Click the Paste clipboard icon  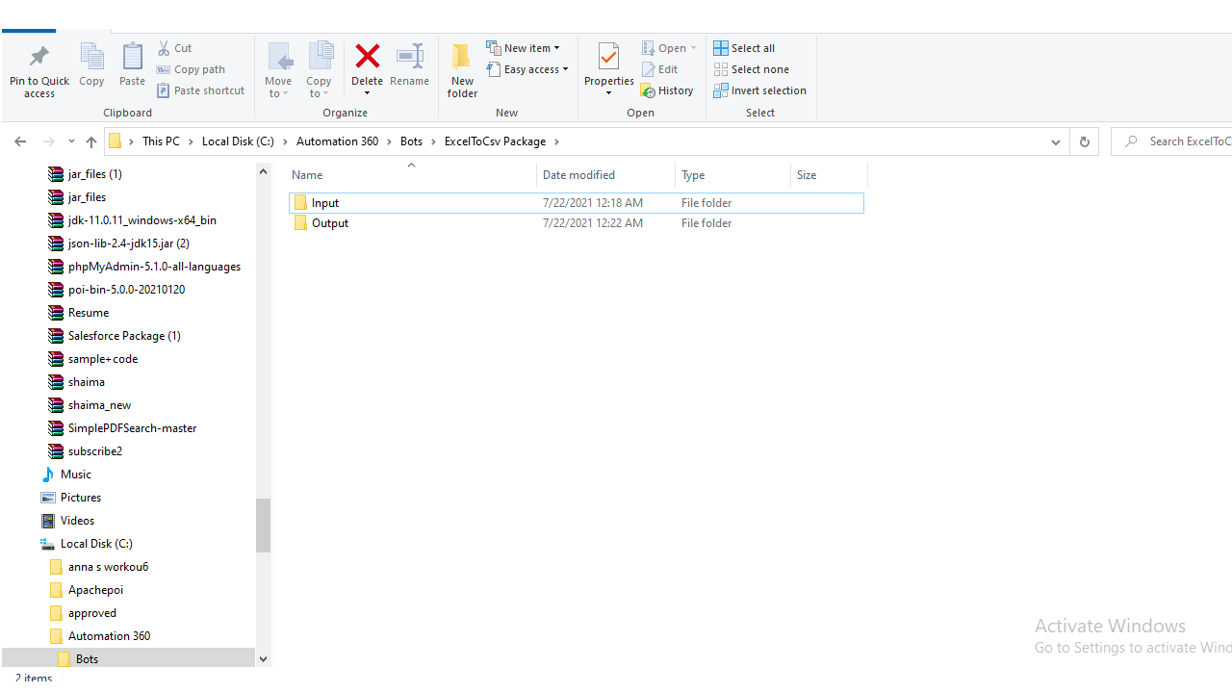pyautogui.click(x=132, y=58)
